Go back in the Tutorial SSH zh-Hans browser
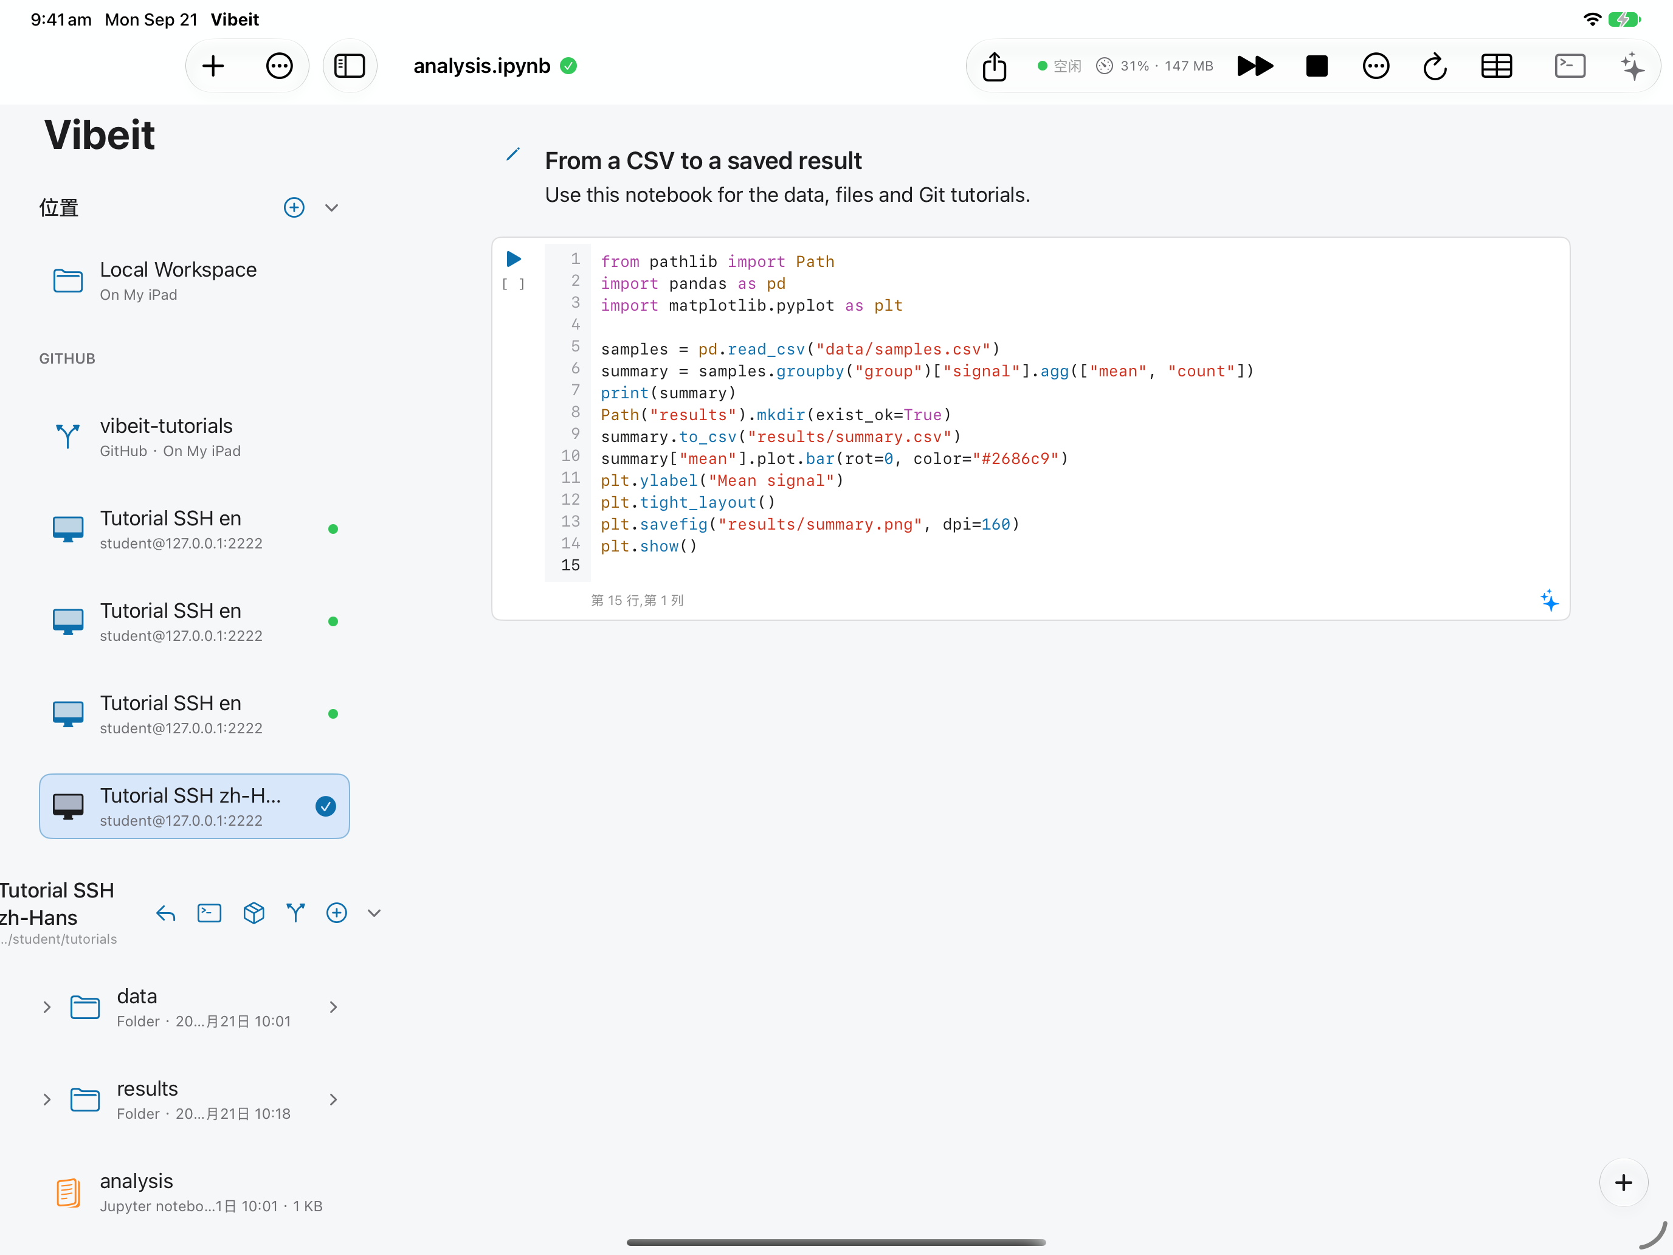This screenshot has width=1673, height=1255. pyautogui.click(x=165, y=914)
